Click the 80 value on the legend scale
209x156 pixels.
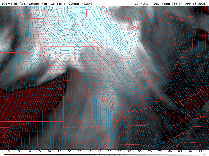tap(170, 151)
